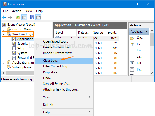Viewport: 155px width, 116px height.
Task: Click the Security log icon in tree
Action: 14,44
